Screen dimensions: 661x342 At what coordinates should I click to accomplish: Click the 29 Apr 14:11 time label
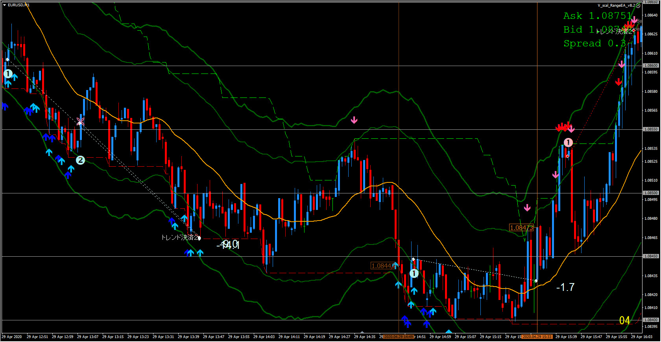289,337
